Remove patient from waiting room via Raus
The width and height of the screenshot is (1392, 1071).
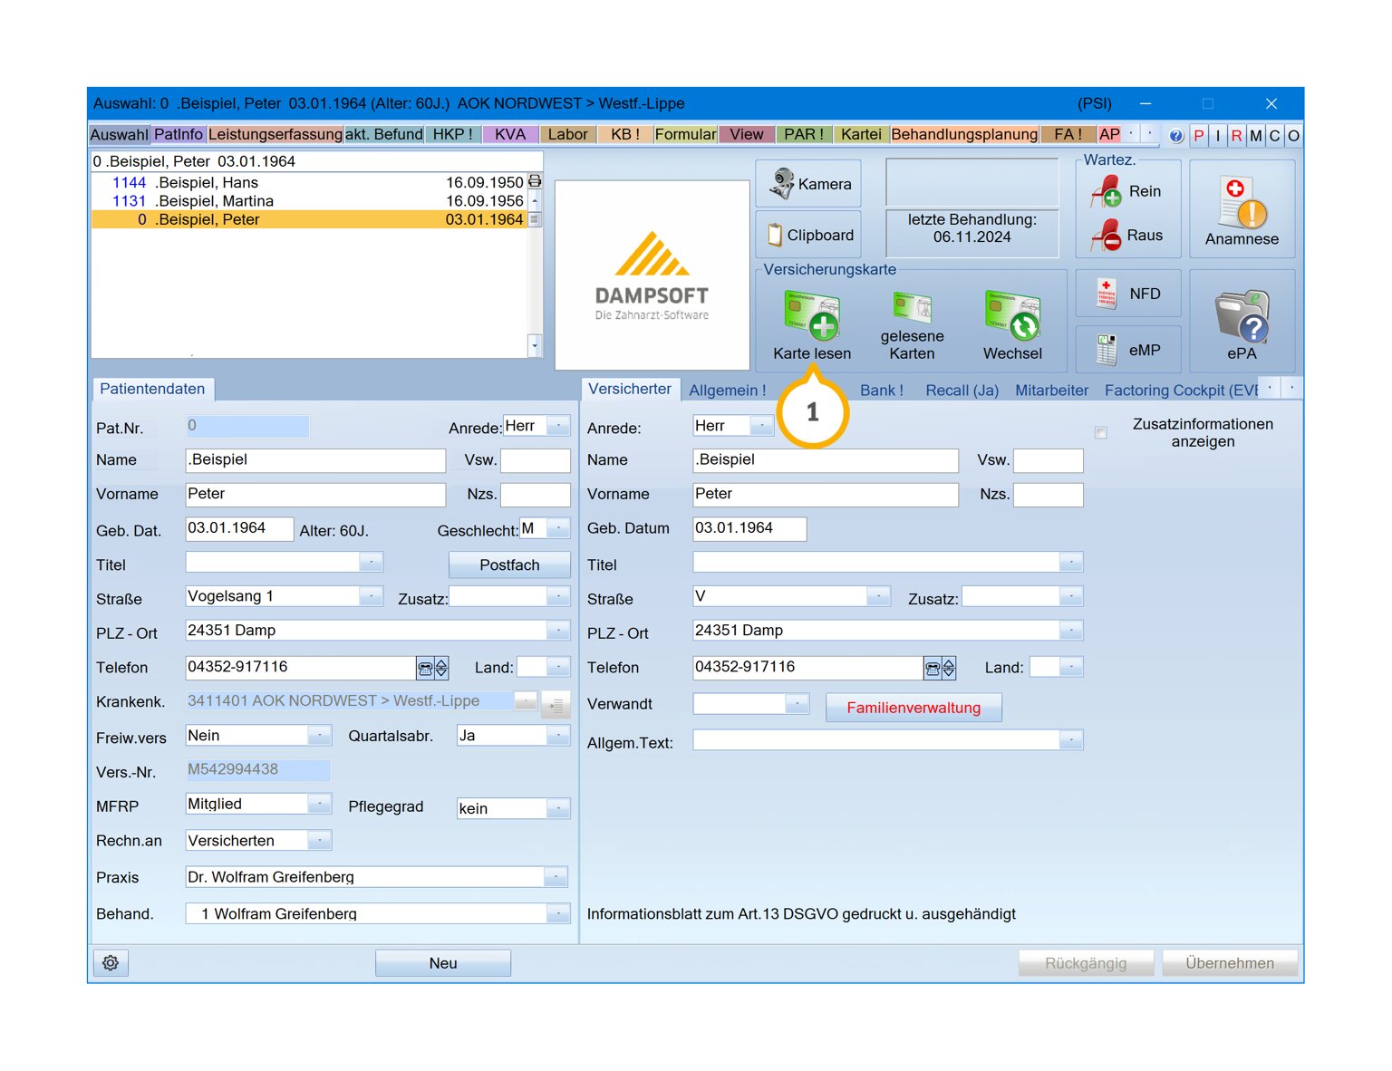[1127, 236]
